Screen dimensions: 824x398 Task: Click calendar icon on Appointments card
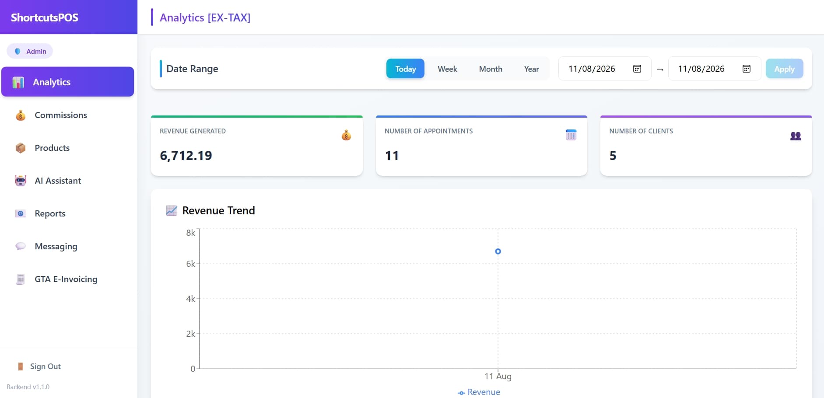point(571,135)
